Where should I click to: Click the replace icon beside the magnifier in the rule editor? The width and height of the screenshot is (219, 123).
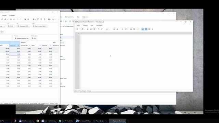pyautogui.click(x=126, y=29)
